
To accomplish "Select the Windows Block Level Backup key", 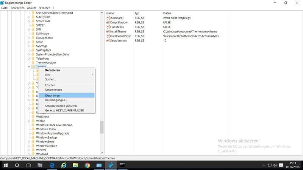I will pyautogui.click(x=54, y=125).
